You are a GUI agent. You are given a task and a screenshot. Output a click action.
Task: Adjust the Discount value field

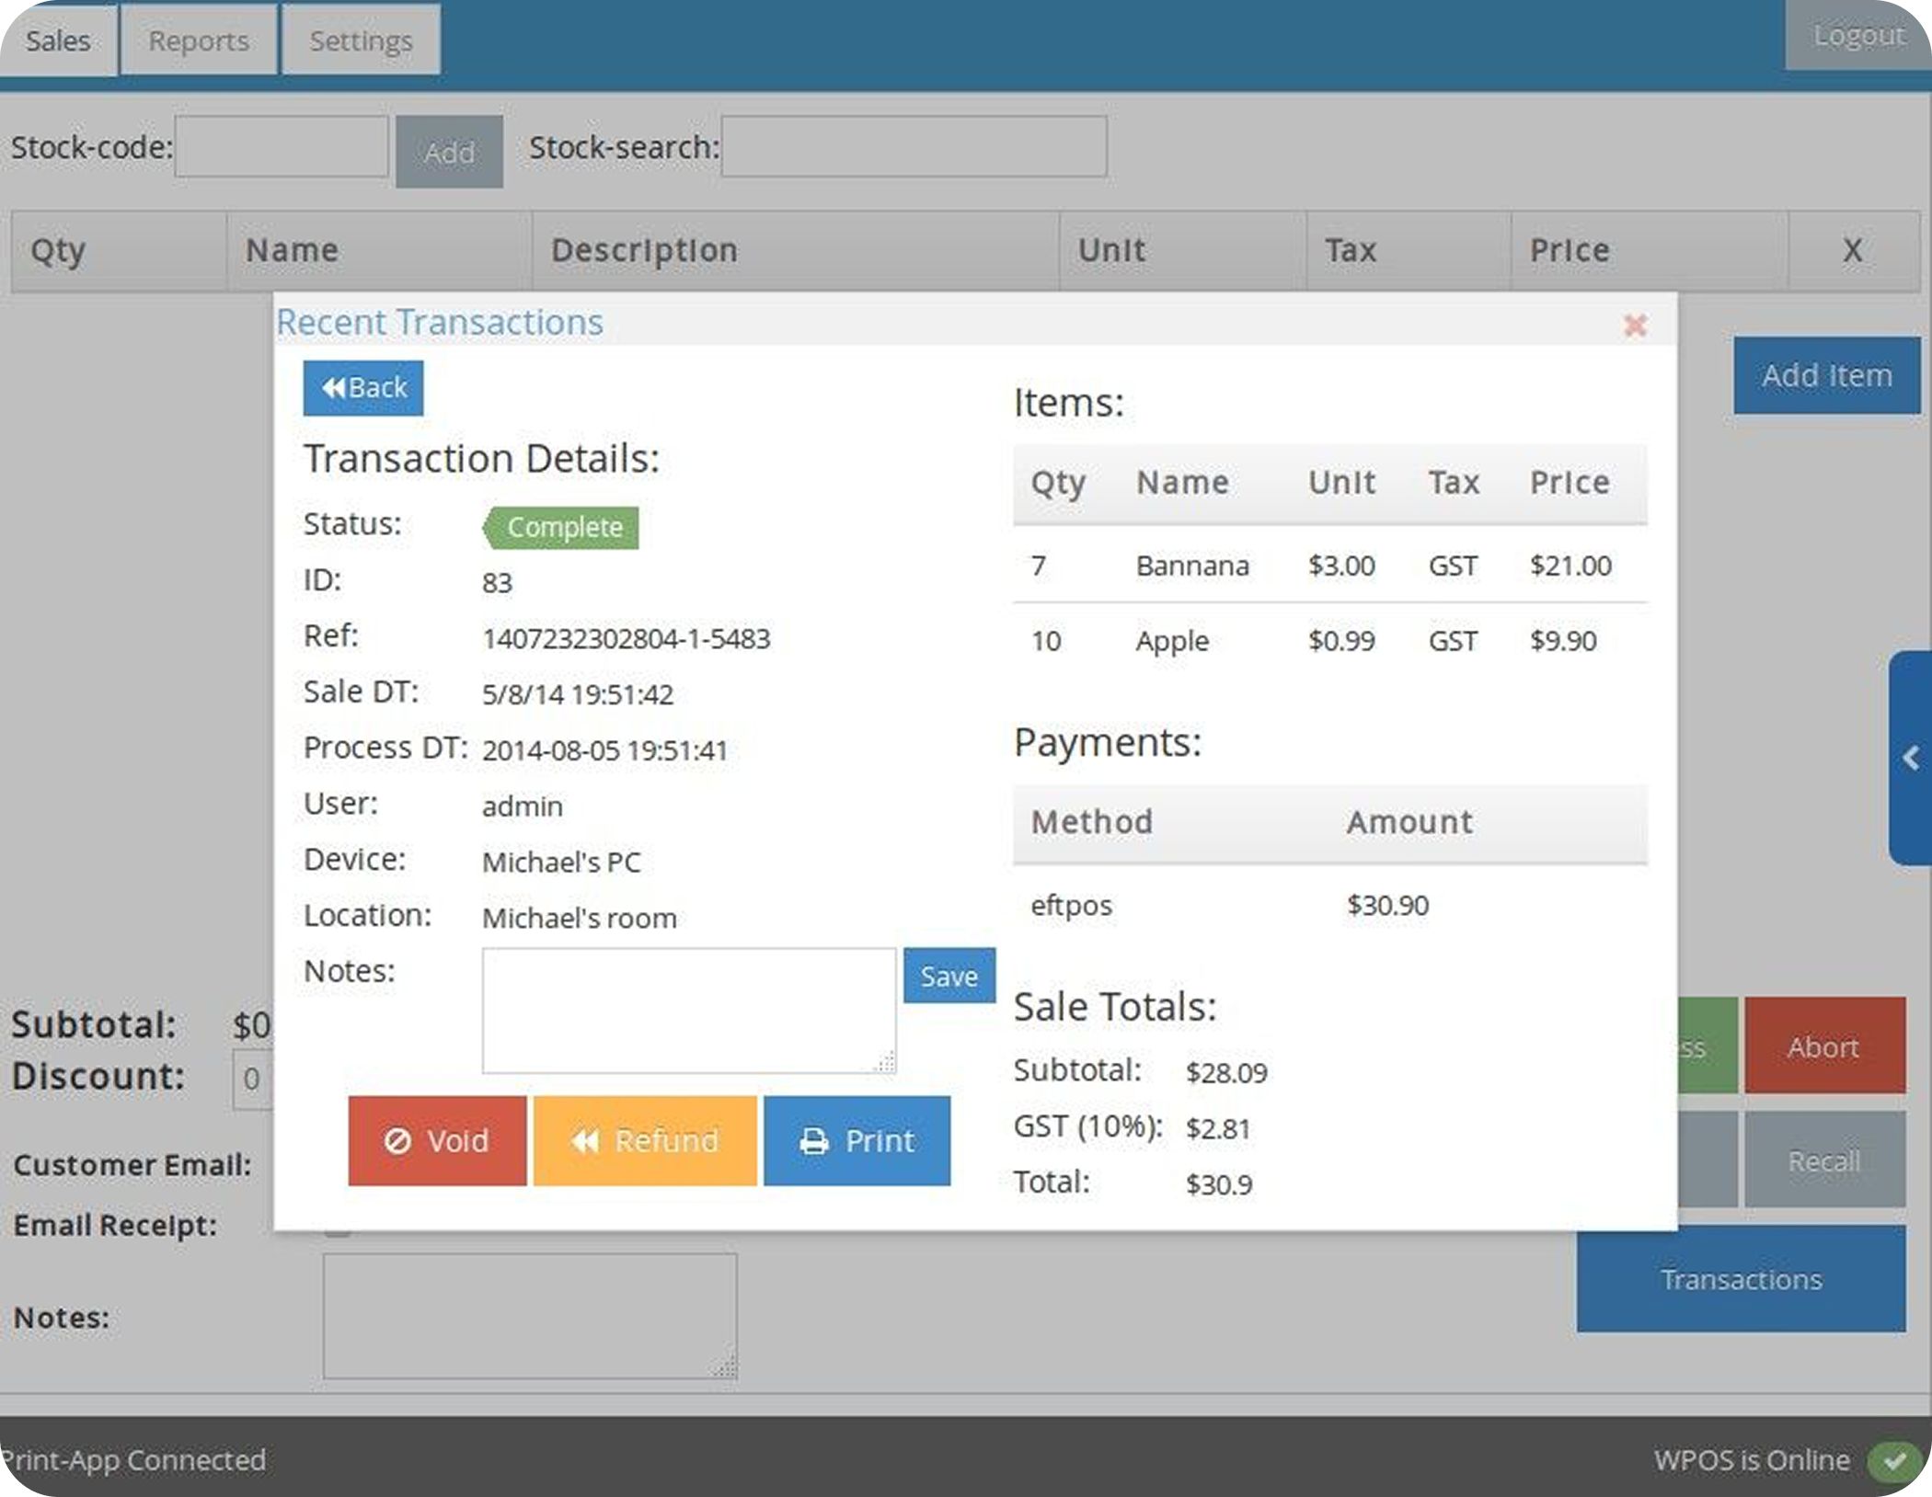[250, 1078]
